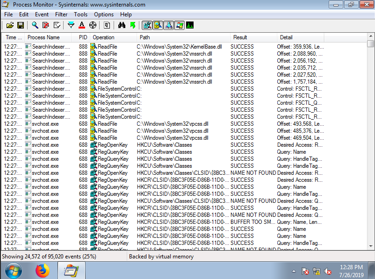375x279 pixels.
Task: Select the rpcss.dll row with Offset: 469,504
Action: tap(163, 138)
